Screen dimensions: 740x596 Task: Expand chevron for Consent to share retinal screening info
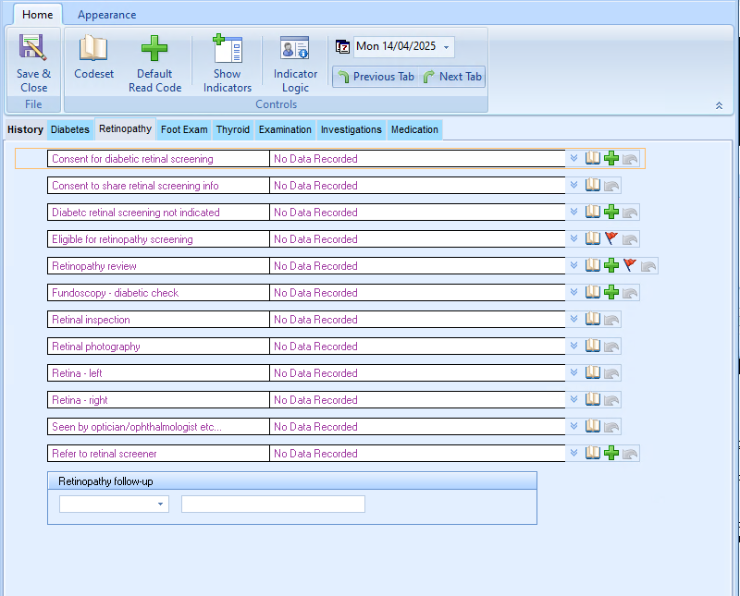[x=573, y=185]
